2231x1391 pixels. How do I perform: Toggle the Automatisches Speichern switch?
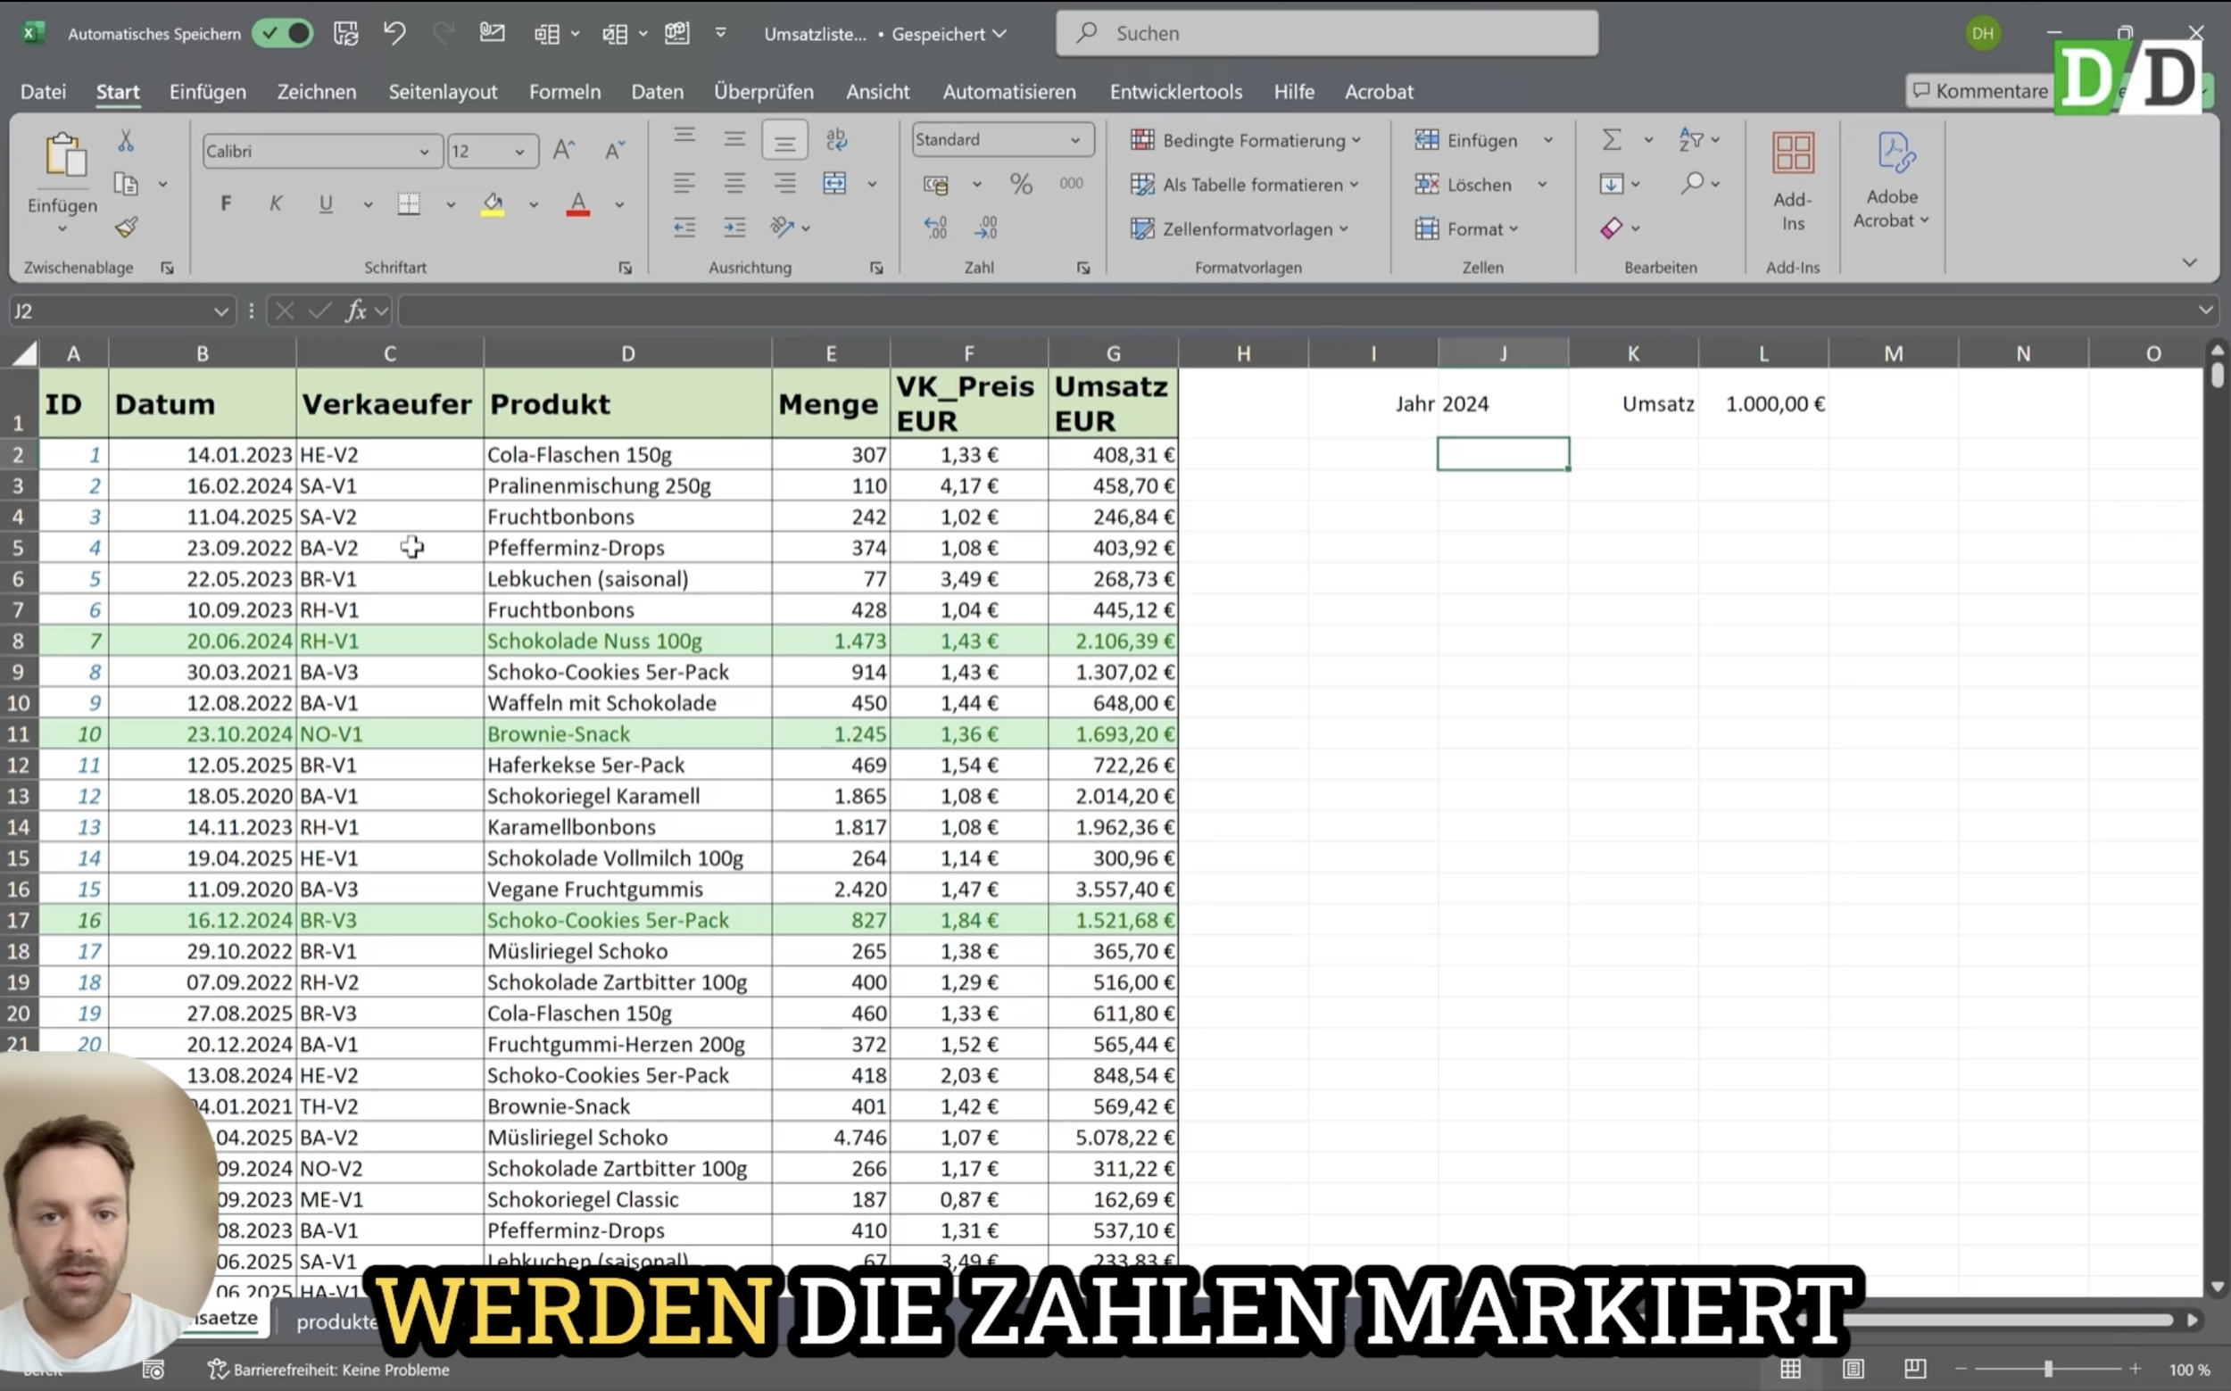(x=284, y=34)
